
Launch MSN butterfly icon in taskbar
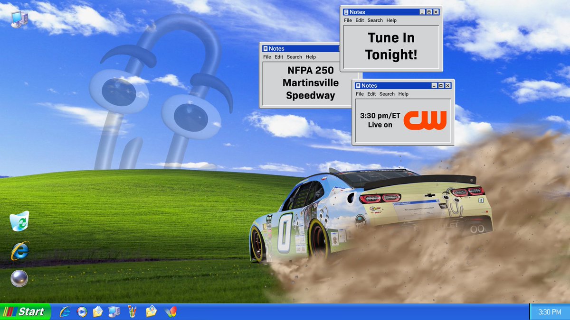coord(170,311)
